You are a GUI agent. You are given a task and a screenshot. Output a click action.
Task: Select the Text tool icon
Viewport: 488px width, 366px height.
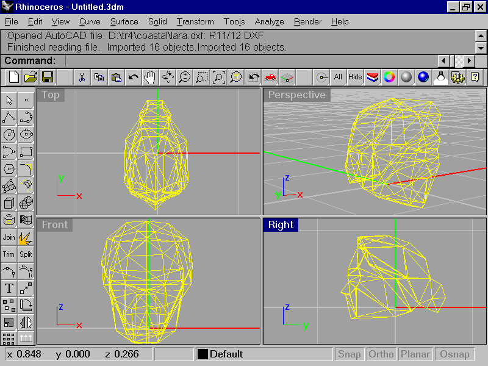[x=9, y=288]
